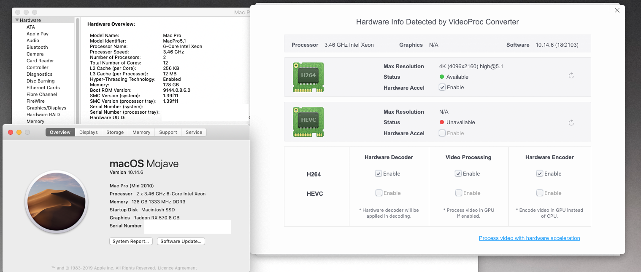Click the Radeon RX 570 8 GB graphics text
Screen dimensions: 641x272
[156, 218]
